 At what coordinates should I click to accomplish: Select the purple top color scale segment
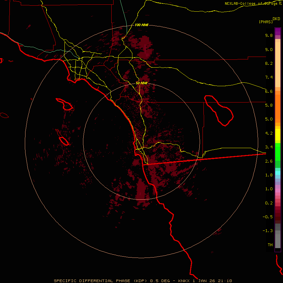278,31
